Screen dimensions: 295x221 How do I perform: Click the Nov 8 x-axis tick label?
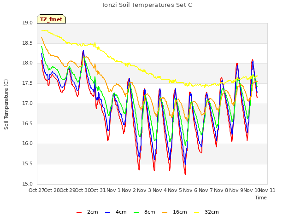tap(221, 190)
